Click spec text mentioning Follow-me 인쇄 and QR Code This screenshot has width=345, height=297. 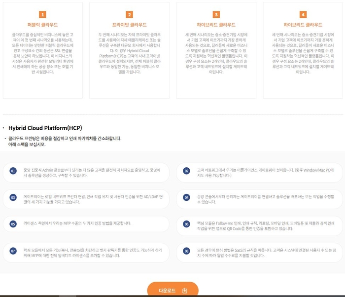click(266, 226)
